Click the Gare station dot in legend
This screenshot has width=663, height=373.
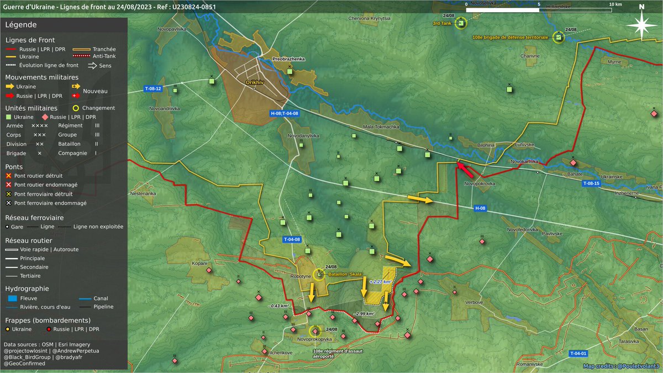click(8, 227)
